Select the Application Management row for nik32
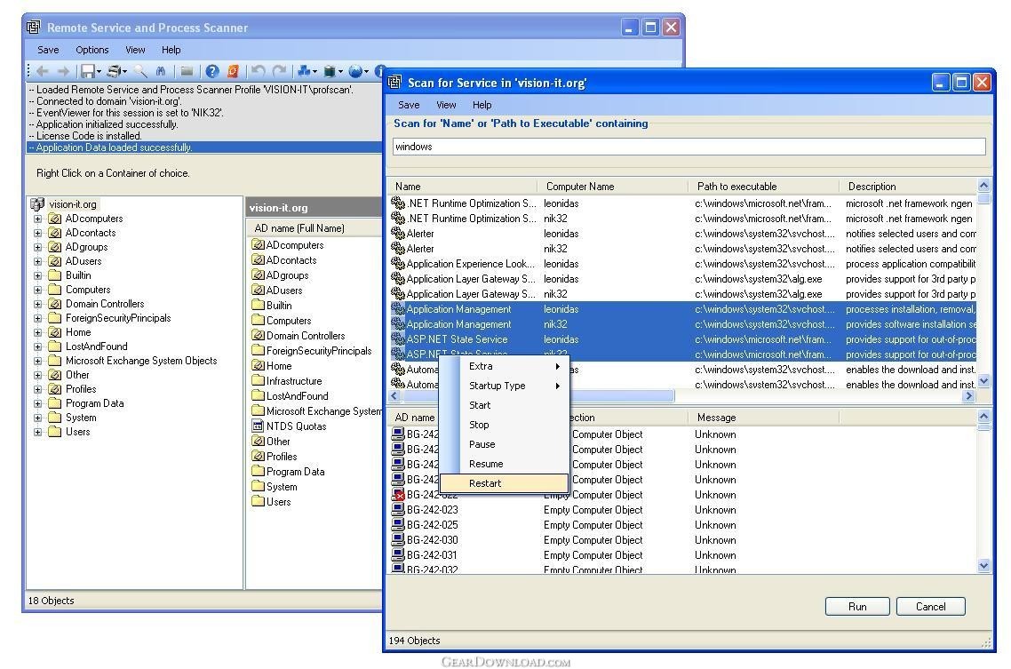 [683, 324]
